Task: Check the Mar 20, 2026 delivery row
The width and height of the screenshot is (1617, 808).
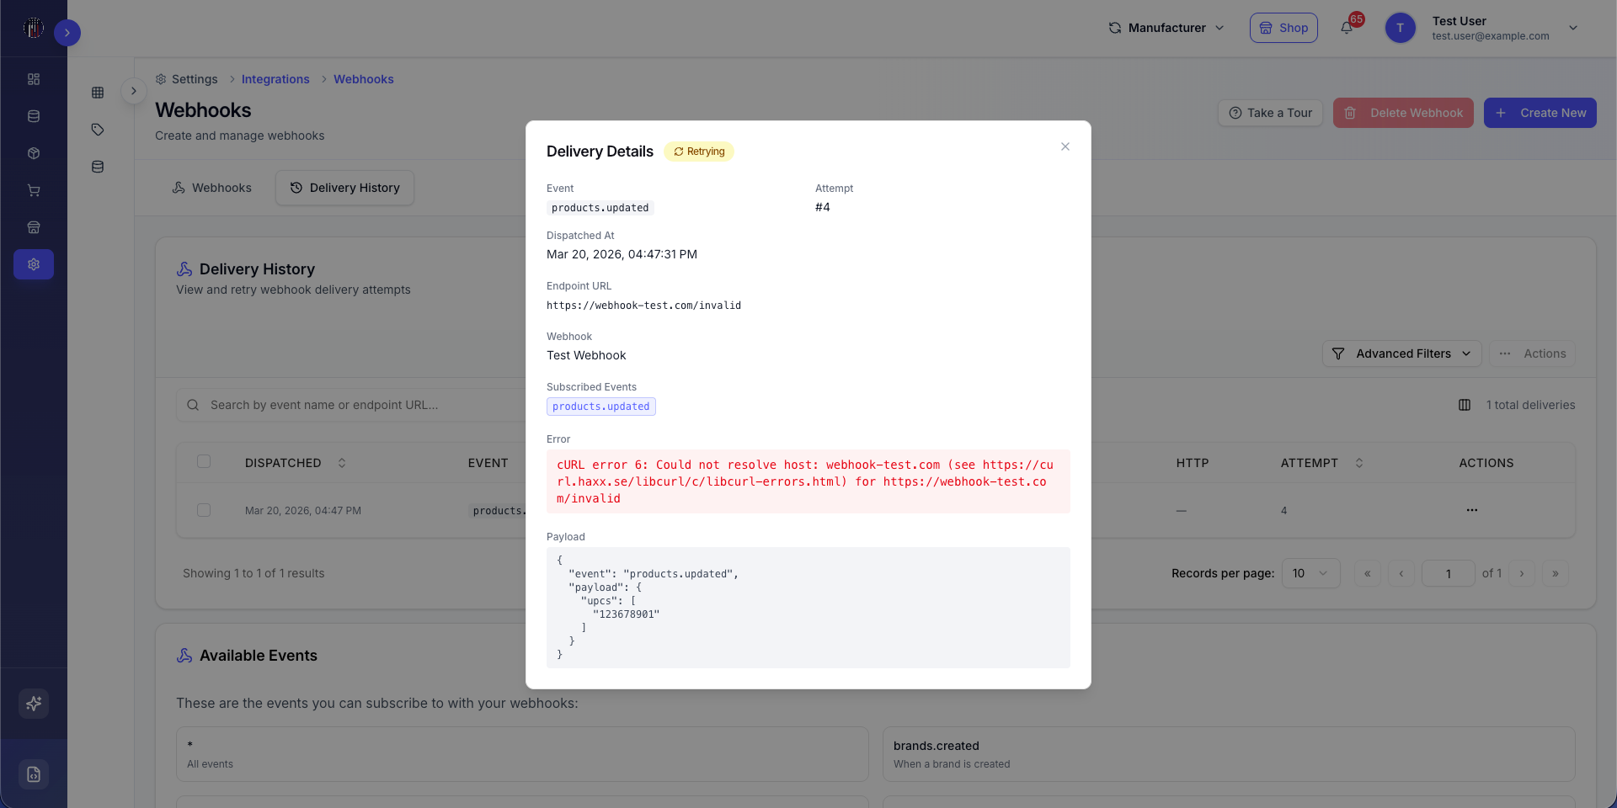Action: tap(204, 510)
